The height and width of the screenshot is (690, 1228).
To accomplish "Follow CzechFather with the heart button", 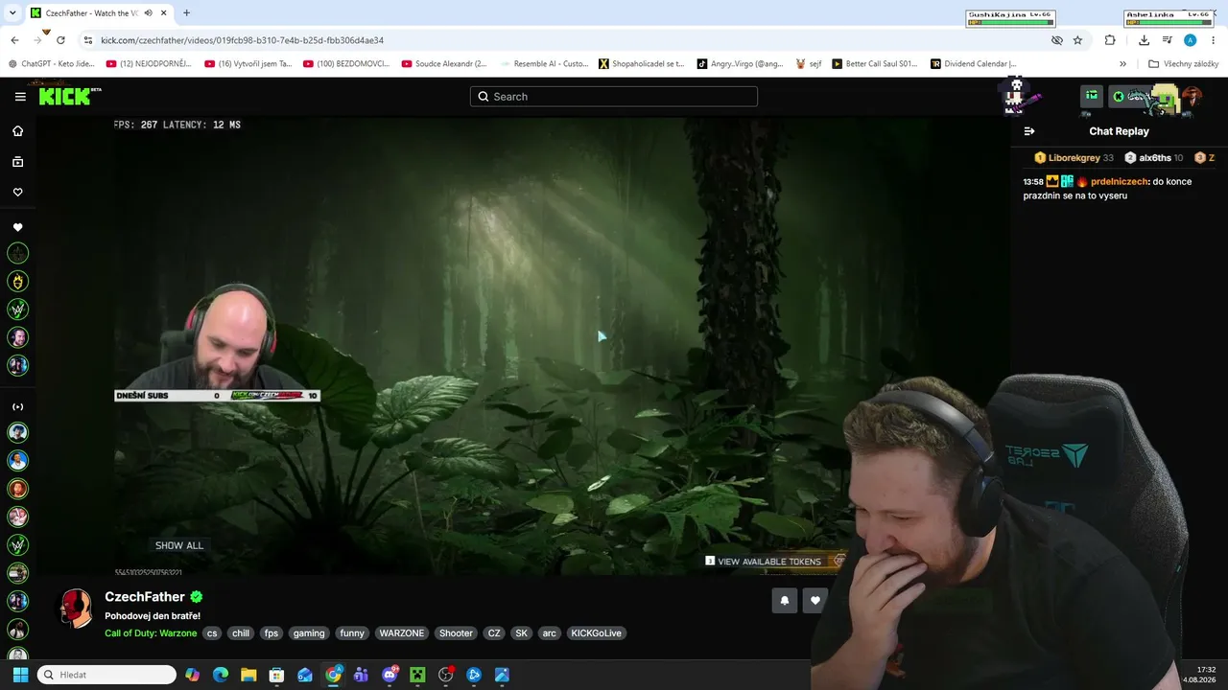I will pyautogui.click(x=815, y=601).
